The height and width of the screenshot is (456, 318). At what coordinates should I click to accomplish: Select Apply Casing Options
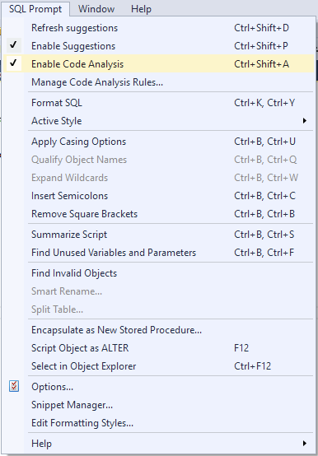tap(159, 142)
